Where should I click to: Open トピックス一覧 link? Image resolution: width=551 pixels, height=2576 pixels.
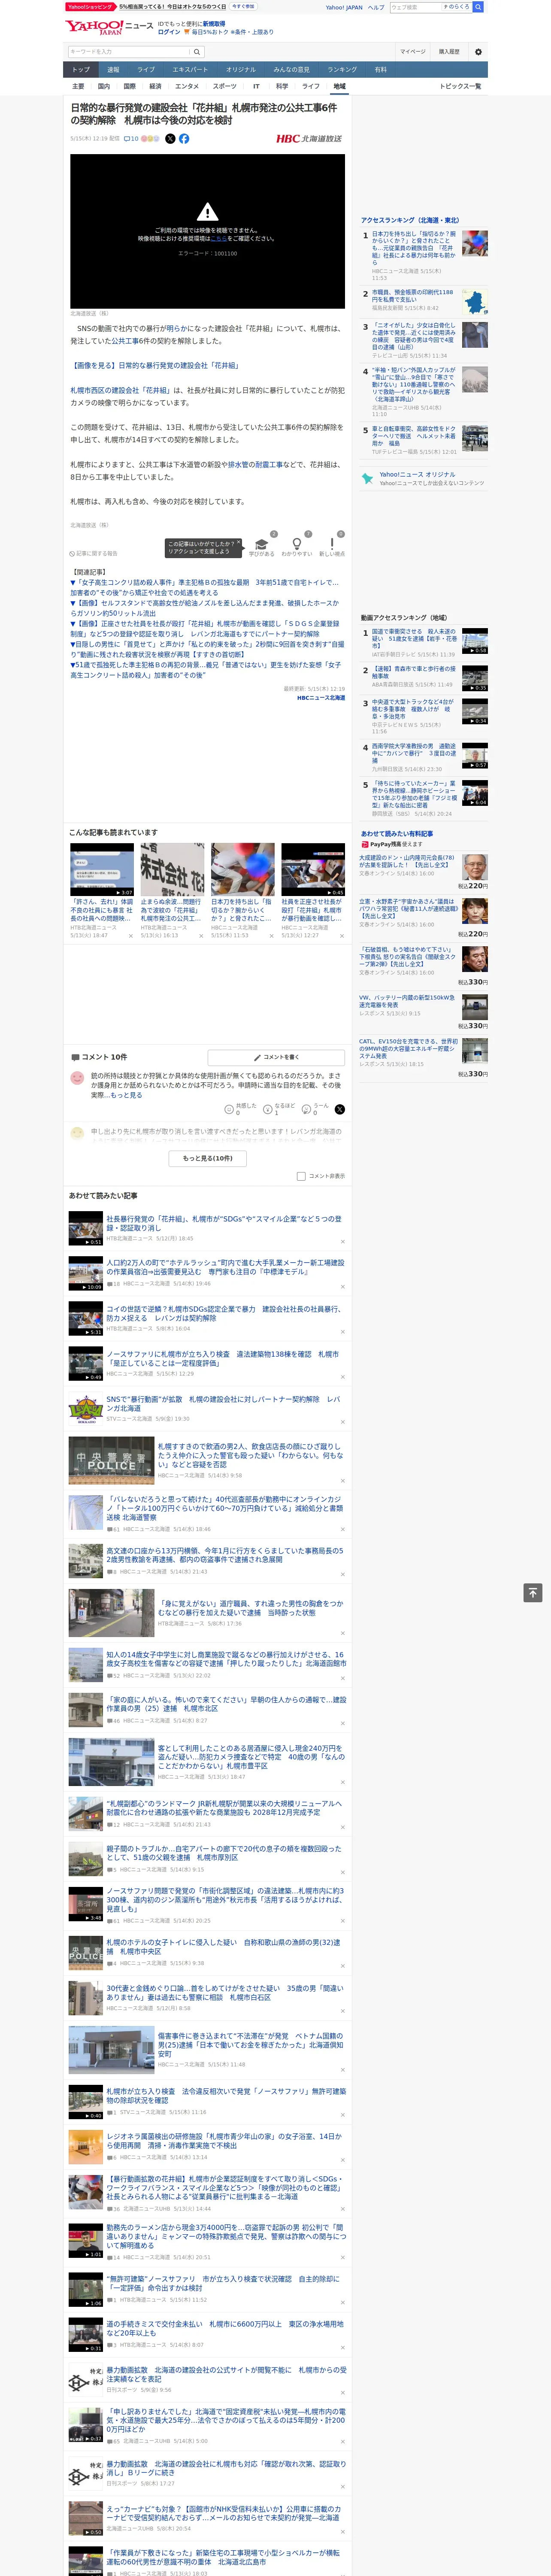(x=460, y=86)
